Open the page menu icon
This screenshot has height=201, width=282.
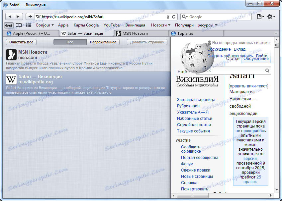click(260, 17)
